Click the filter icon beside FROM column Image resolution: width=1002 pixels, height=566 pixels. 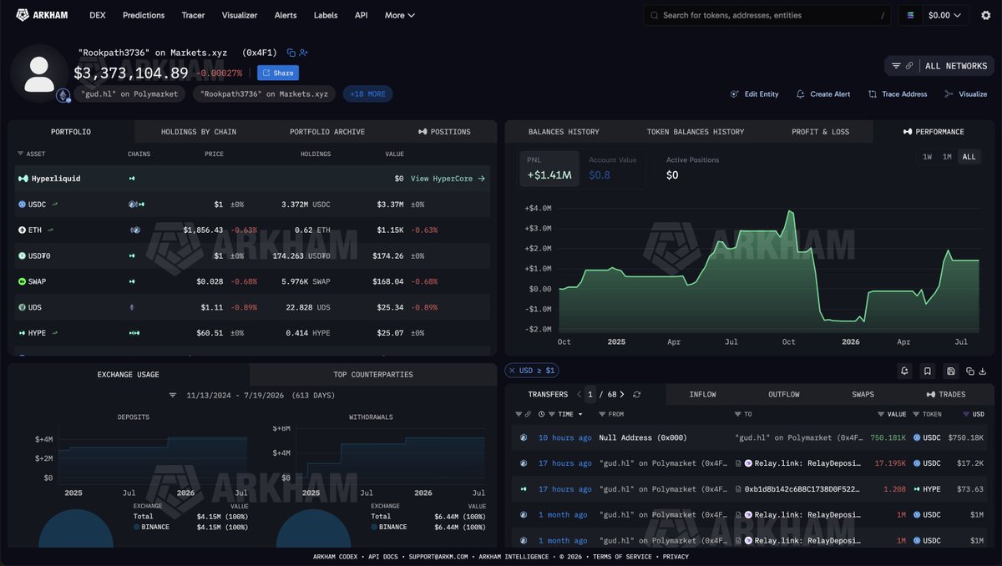601,414
